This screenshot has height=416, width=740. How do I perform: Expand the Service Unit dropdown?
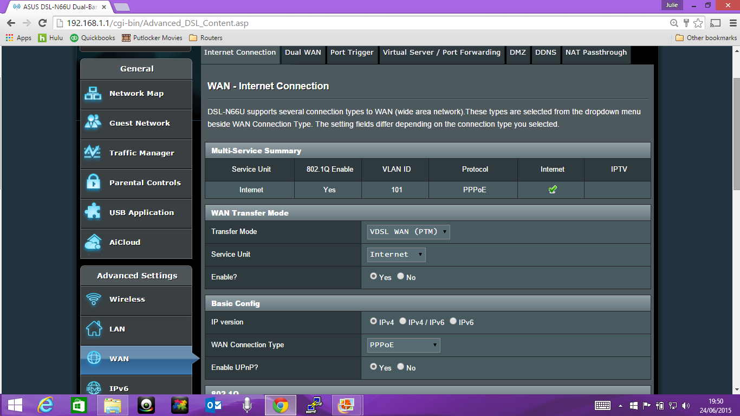point(396,255)
